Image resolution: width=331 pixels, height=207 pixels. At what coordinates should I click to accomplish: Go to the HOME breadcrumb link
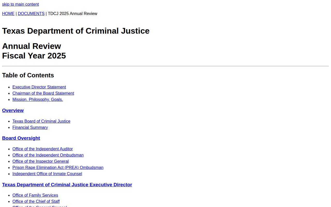[x=8, y=14]
